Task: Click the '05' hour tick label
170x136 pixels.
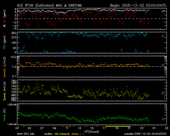Action: pos(29,128)
